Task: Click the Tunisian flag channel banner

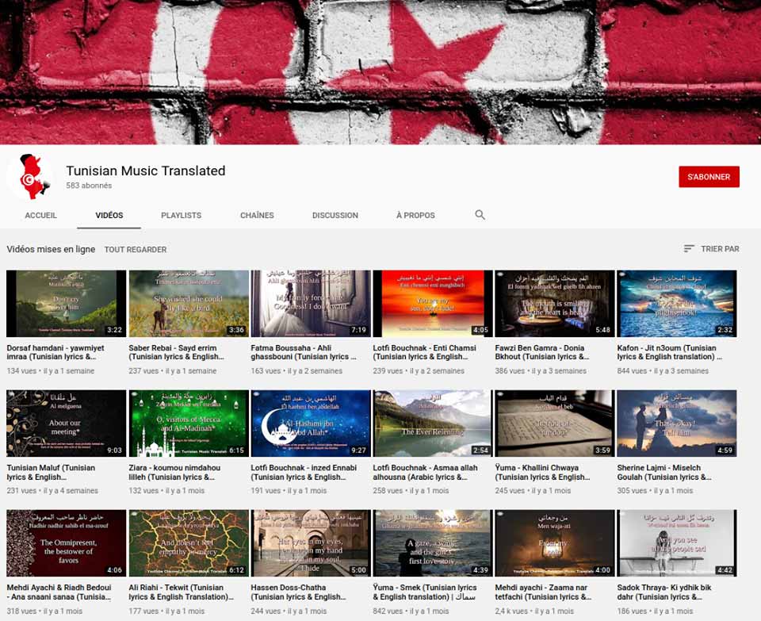Action: coord(380,72)
